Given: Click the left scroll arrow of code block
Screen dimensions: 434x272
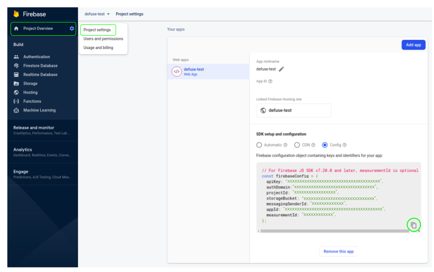Looking at the screenshot, I should pos(258,231).
